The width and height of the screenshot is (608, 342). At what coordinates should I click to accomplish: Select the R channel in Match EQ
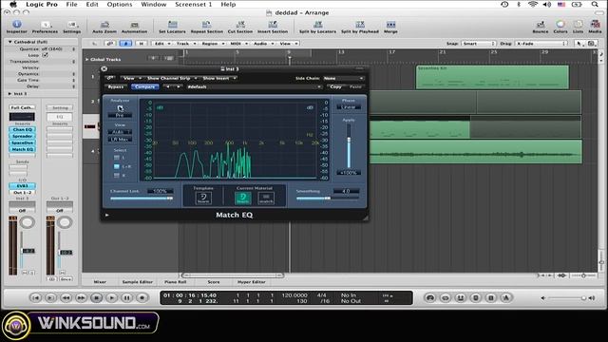[x=116, y=175]
